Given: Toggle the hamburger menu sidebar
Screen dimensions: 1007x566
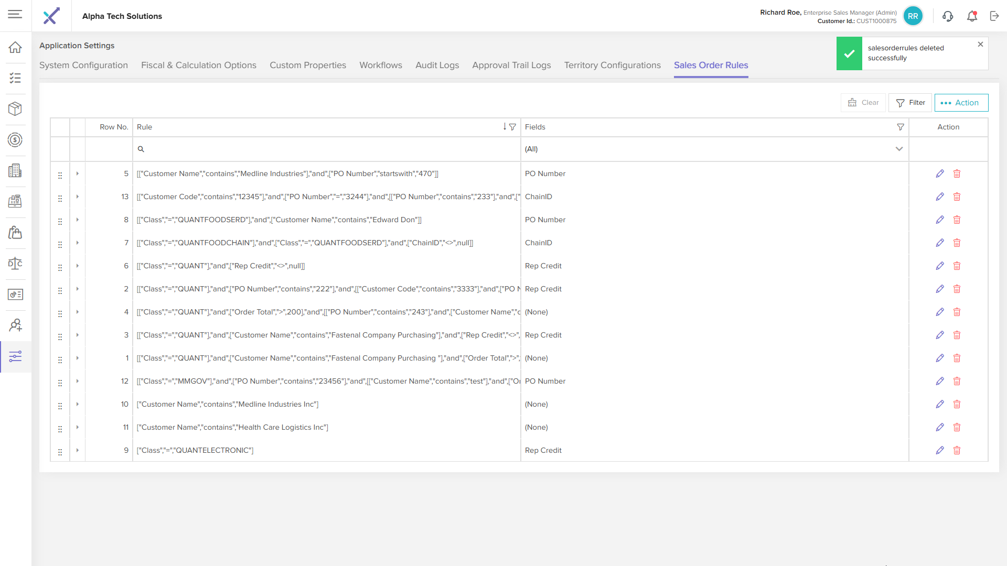Looking at the screenshot, I should point(15,14).
